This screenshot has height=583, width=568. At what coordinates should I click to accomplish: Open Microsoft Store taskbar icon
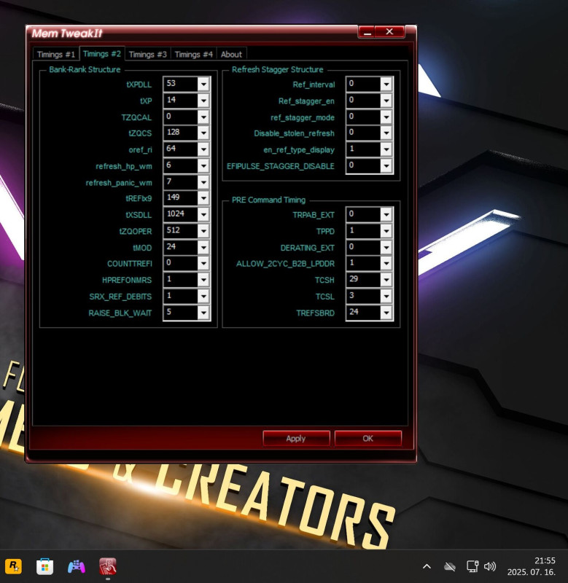[44, 567]
